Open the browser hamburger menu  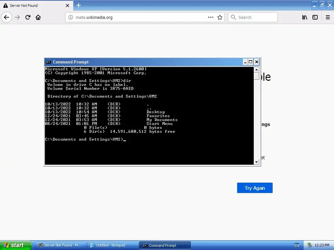coord(328,17)
